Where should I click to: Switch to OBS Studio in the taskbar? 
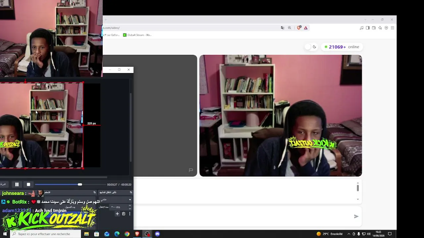coord(147,234)
